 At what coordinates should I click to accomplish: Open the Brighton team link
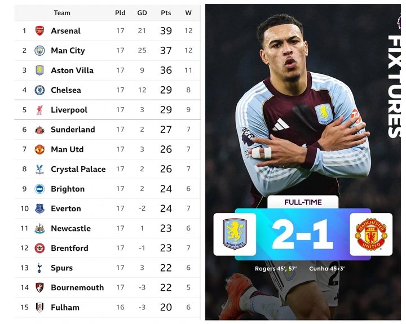(x=68, y=189)
